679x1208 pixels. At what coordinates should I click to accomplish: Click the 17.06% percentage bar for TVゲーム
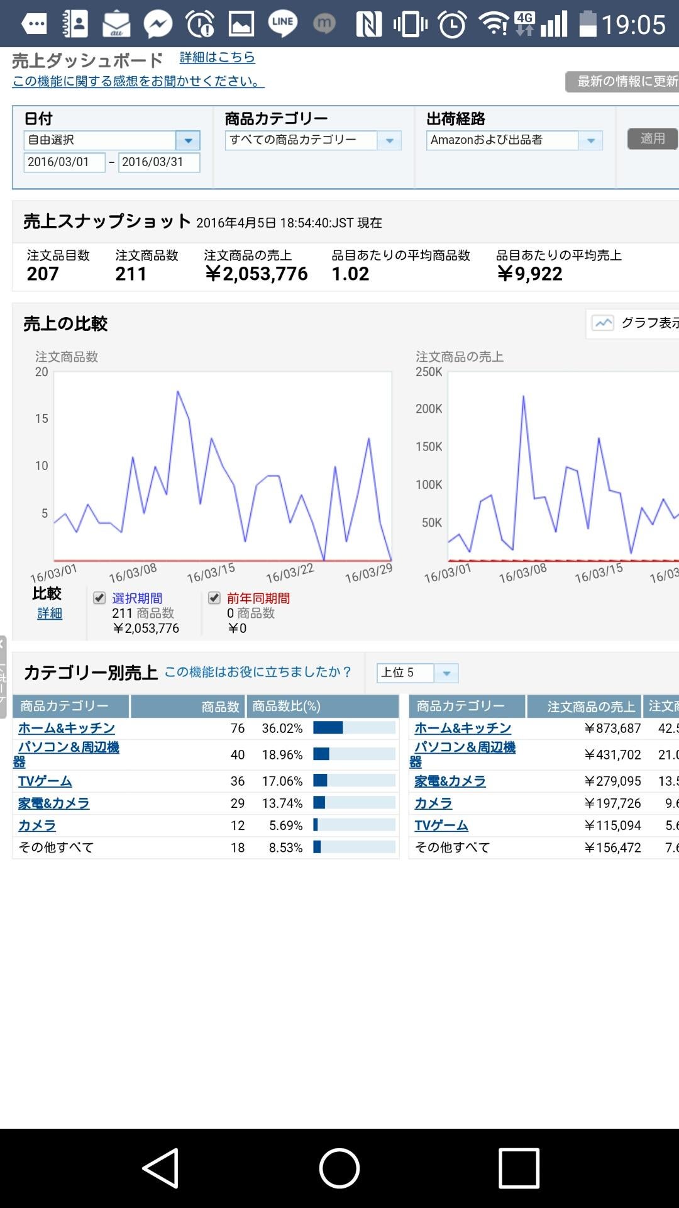(x=354, y=781)
